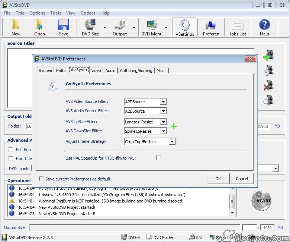Toggle the Edit Enco... checkbox in main window
The width and height of the screenshot is (290, 242).
11,150
